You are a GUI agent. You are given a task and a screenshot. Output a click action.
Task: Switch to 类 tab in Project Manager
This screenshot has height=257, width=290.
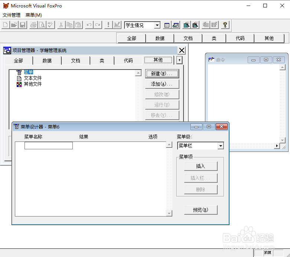[102, 61]
